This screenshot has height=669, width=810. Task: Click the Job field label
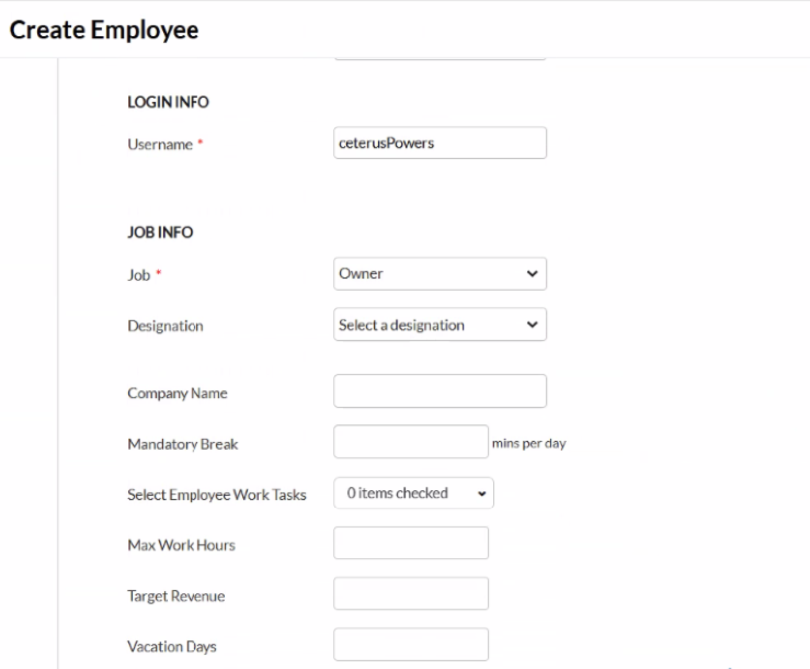(139, 275)
